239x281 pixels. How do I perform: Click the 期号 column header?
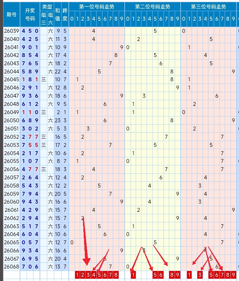click(12, 15)
